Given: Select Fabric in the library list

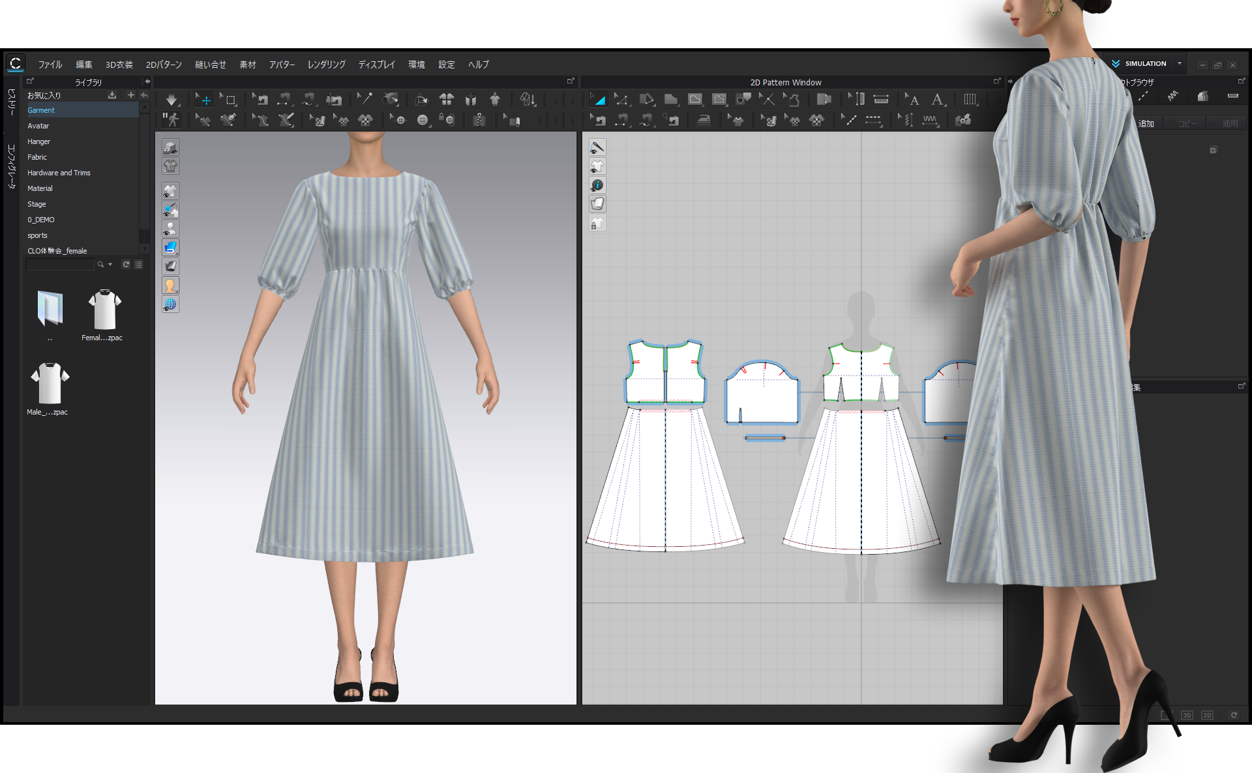Looking at the screenshot, I should [x=37, y=157].
